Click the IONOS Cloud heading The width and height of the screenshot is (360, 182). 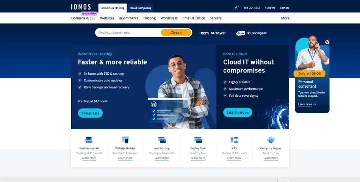[x=235, y=54]
